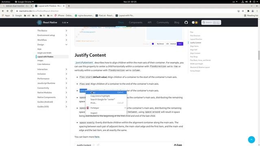Go back with the browser back arrow
The width and height of the screenshot is (260, 146).
(3, 11)
